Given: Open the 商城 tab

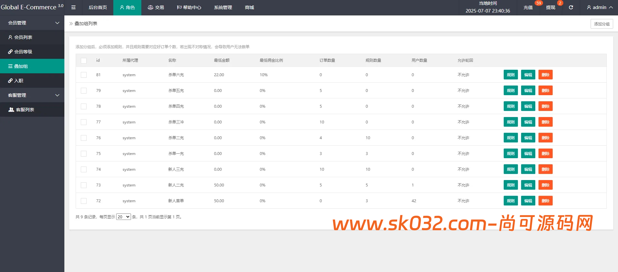Looking at the screenshot, I should click(x=249, y=7).
